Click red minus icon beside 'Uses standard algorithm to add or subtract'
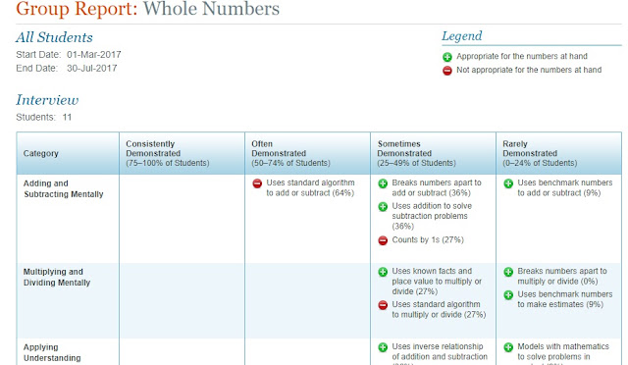The image size is (628, 365). click(257, 183)
